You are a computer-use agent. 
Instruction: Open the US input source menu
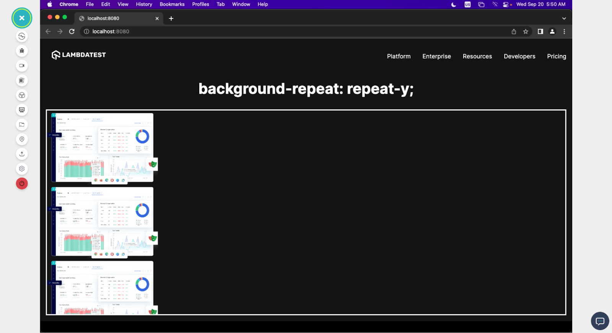(x=467, y=5)
